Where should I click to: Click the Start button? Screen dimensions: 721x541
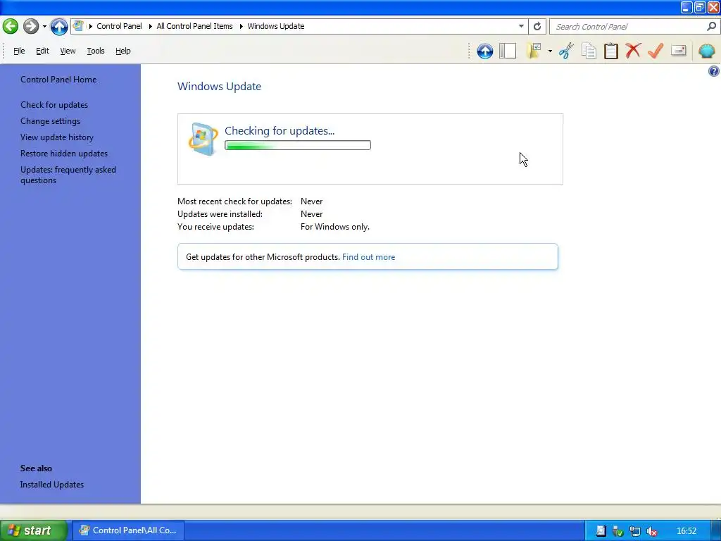pyautogui.click(x=33, y=530)
